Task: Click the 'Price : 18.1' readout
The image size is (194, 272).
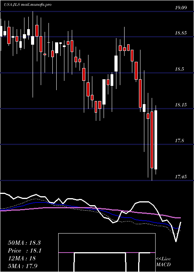Action: [x=25, y=251]
